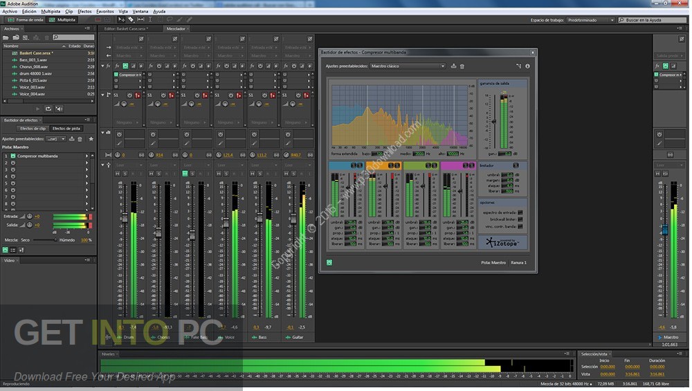The width and height of the screenshot is (692, 391).
Task: Click new file icon in Archivos panel
Action: coord(26,37)
